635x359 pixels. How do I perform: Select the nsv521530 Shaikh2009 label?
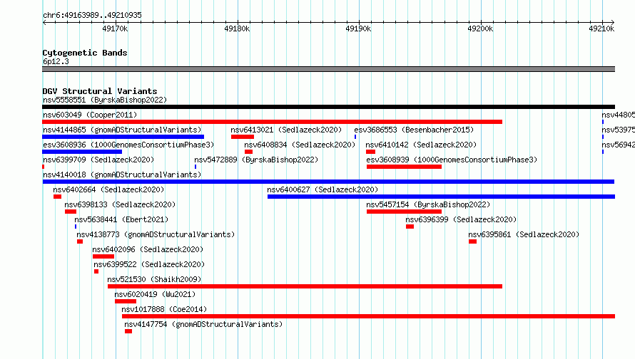point(154,279)
